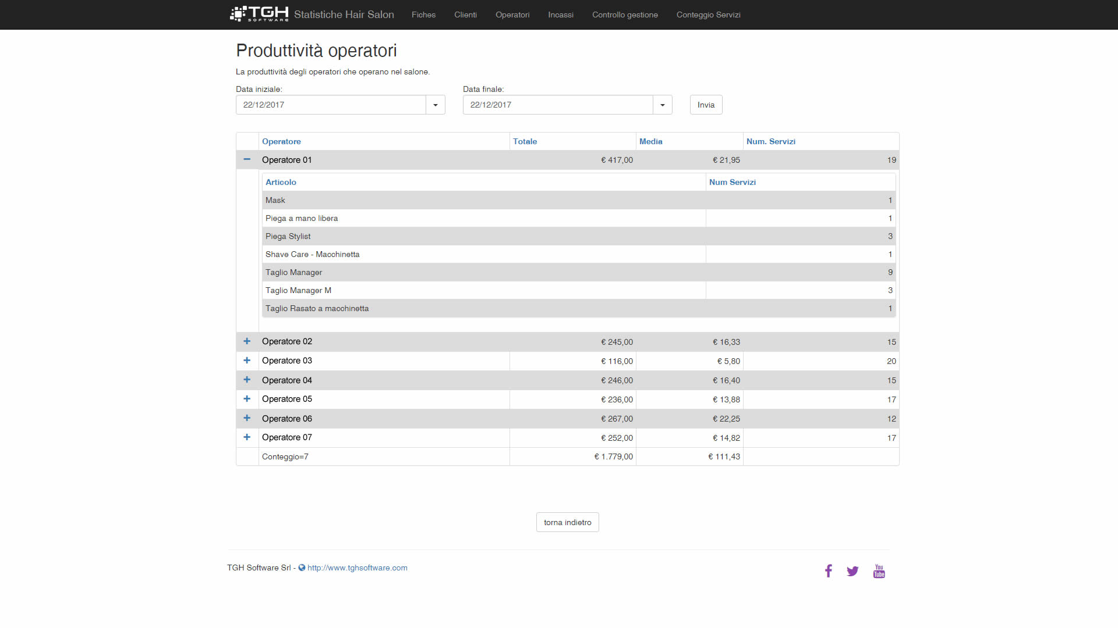Viewport: 1118px width, 628px height.
Task: Expand the Operatore 06 row
Action: pyautogui.click(x=247, y=418)
